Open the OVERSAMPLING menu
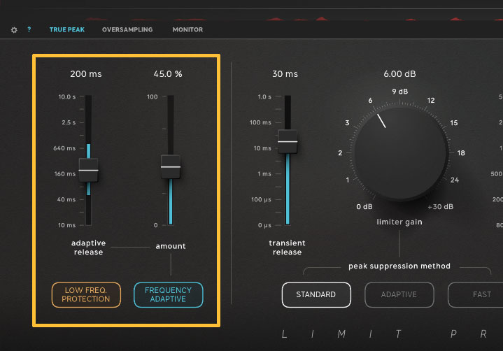Screen dimensions: 503x351 tap(127, 29)
